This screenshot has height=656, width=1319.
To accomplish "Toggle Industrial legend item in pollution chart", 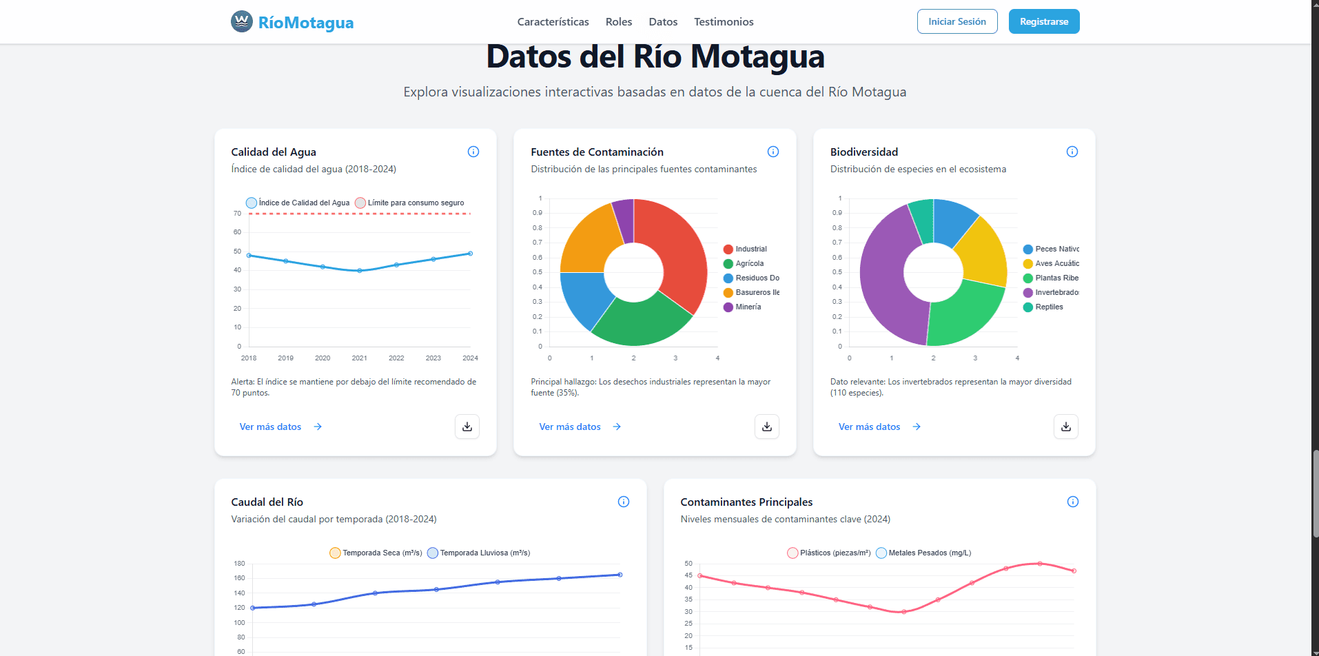I will tap(745, 249).
